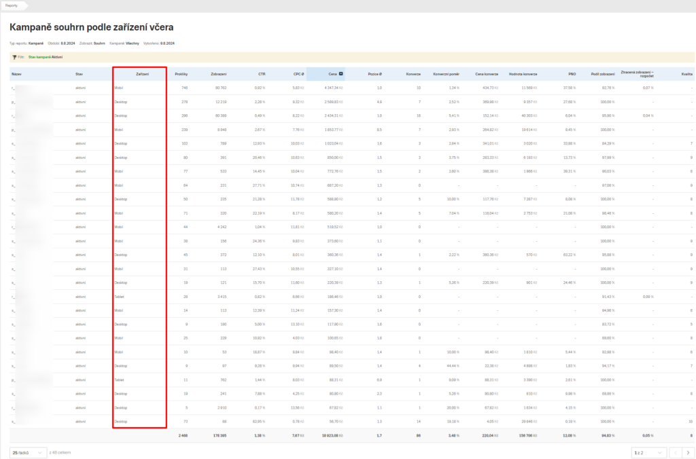Image resolution: width=696 pixels, height=459 pixels.
Task: Select the total cost 18 923,08 Kč
Action: click(332, 435)
